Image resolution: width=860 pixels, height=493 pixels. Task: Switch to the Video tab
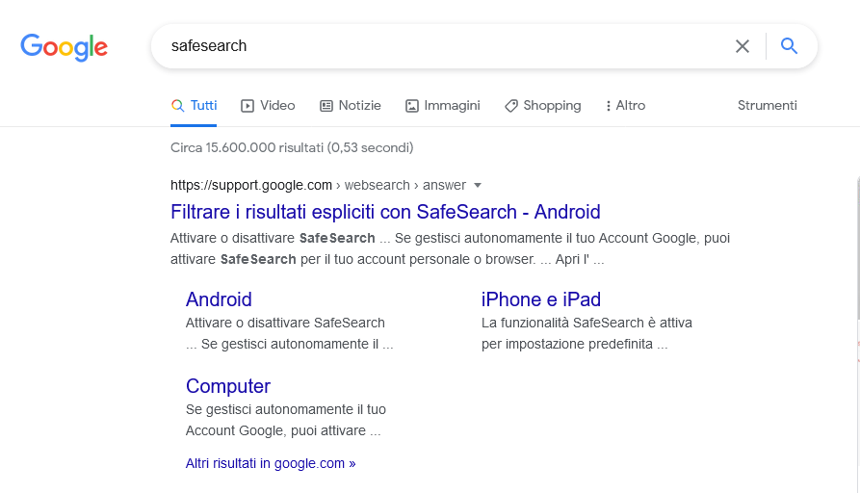click(268, 105)
